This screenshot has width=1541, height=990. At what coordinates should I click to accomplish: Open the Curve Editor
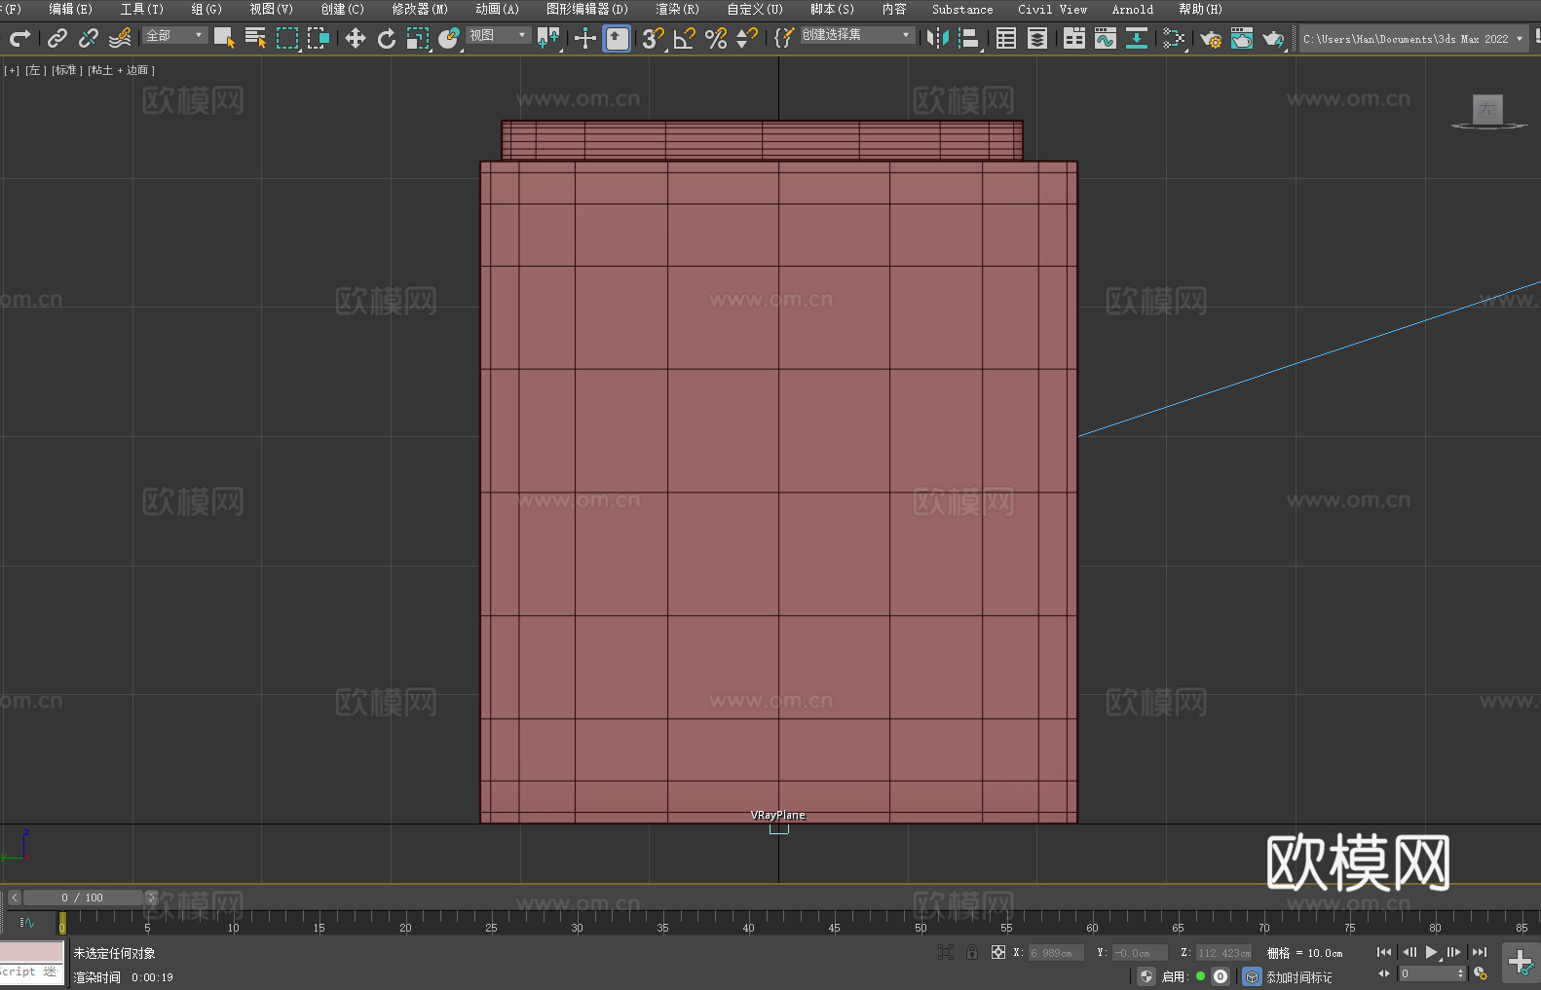(x=1106, y=38)
